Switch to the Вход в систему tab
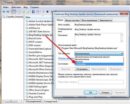The image size is (130, 104). [72, 20]
